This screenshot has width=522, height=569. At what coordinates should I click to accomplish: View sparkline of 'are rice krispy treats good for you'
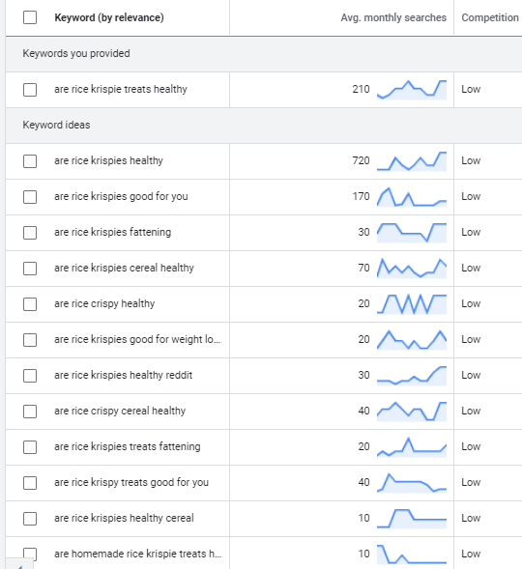(412, 483)
